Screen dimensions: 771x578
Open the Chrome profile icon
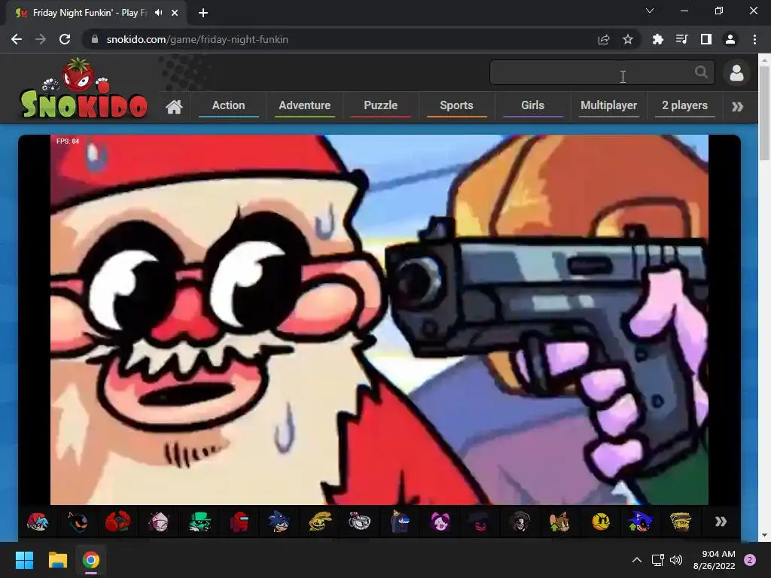730,39
